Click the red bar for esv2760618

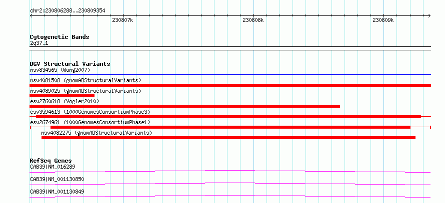tap(185, 106)
